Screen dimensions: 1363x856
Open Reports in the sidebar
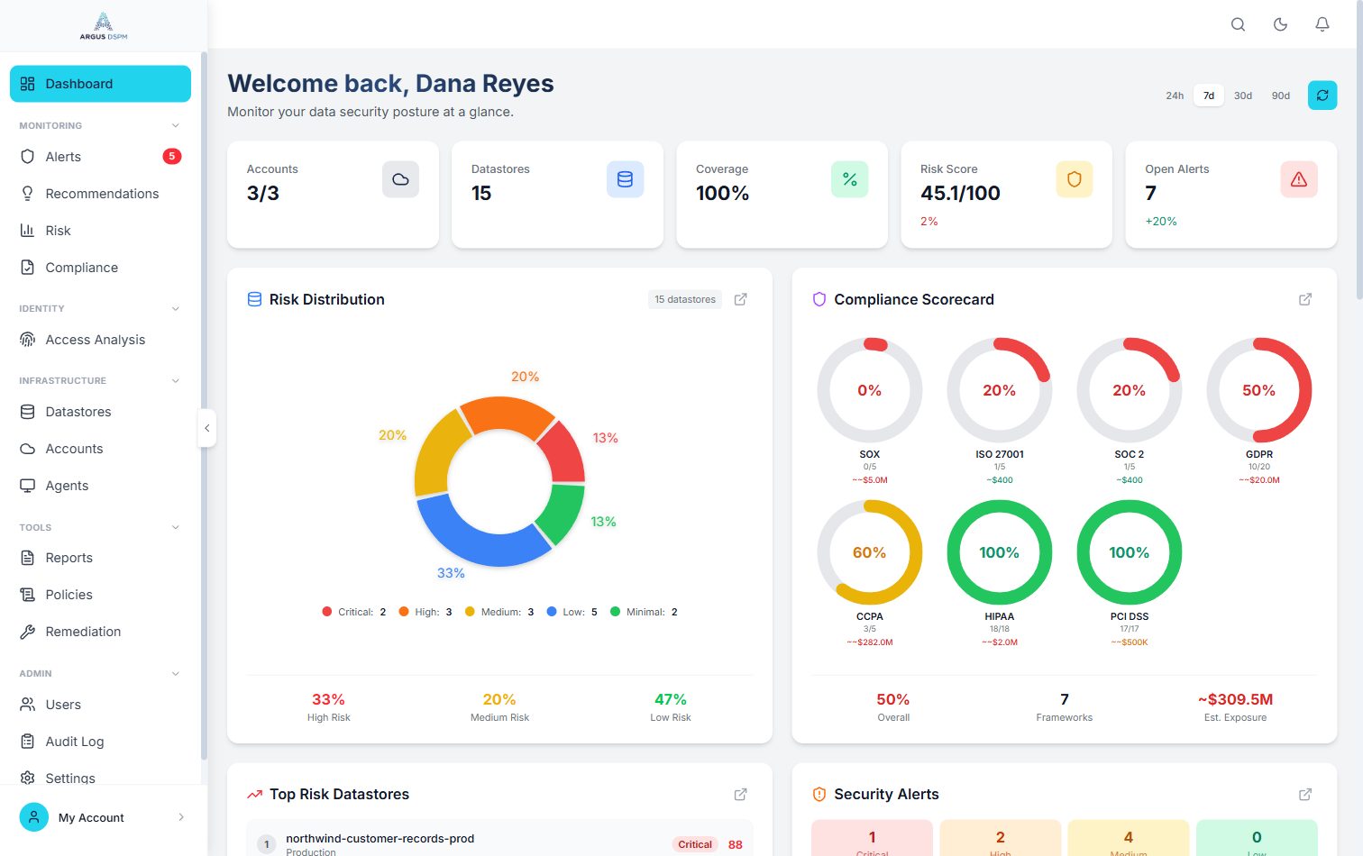pyautogui.click(x=100, y=558)
